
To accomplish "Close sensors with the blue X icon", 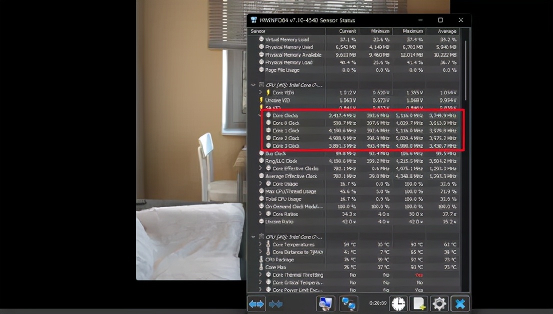I will point(459,303).
